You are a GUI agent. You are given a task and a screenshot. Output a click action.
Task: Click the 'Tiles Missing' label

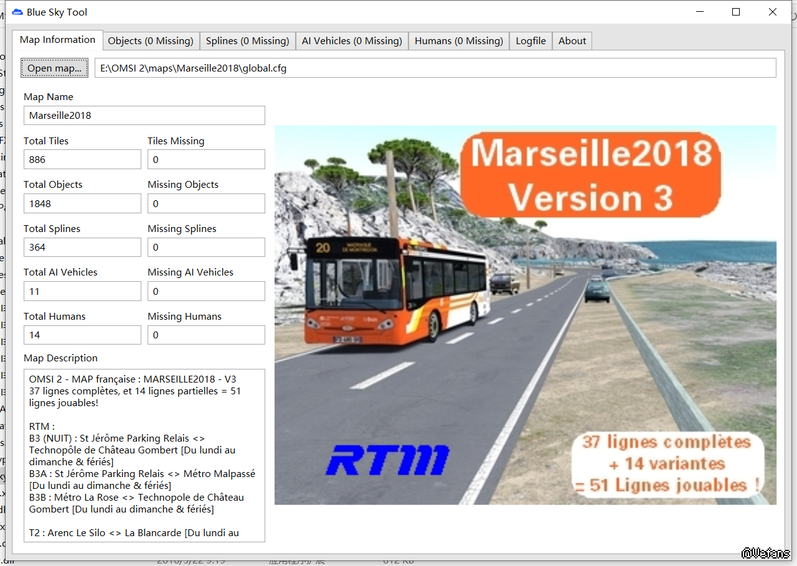click(176, 141)
